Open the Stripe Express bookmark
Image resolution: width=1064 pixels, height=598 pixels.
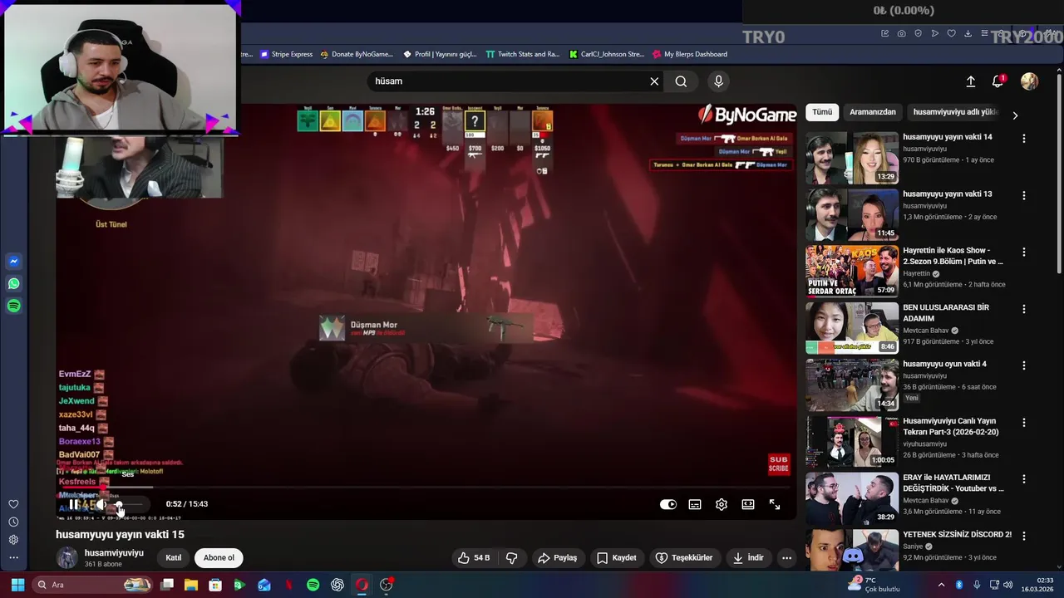click(x=287, y=54)
